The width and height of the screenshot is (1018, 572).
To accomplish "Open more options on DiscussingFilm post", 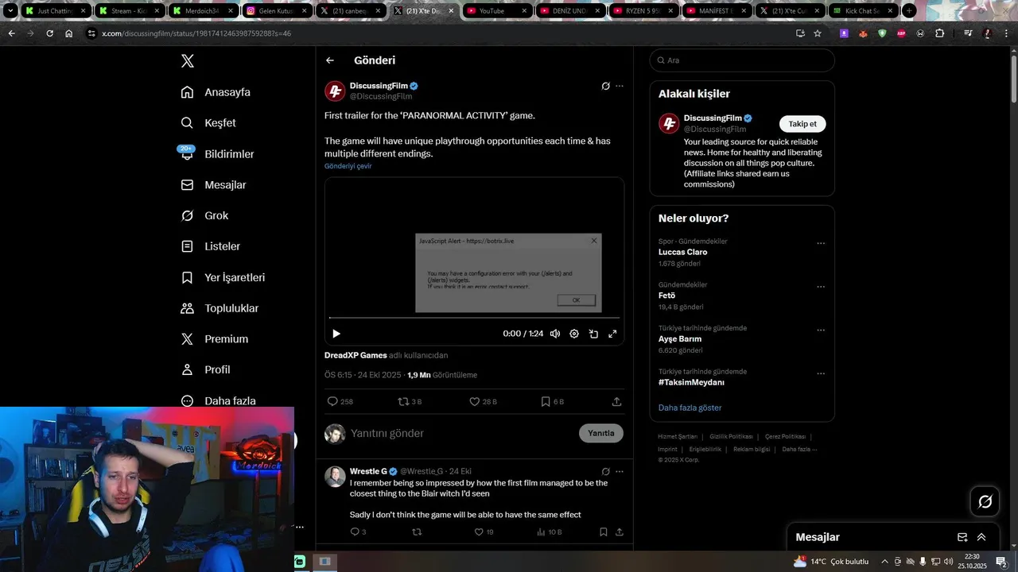I will [x=620, y=86].
